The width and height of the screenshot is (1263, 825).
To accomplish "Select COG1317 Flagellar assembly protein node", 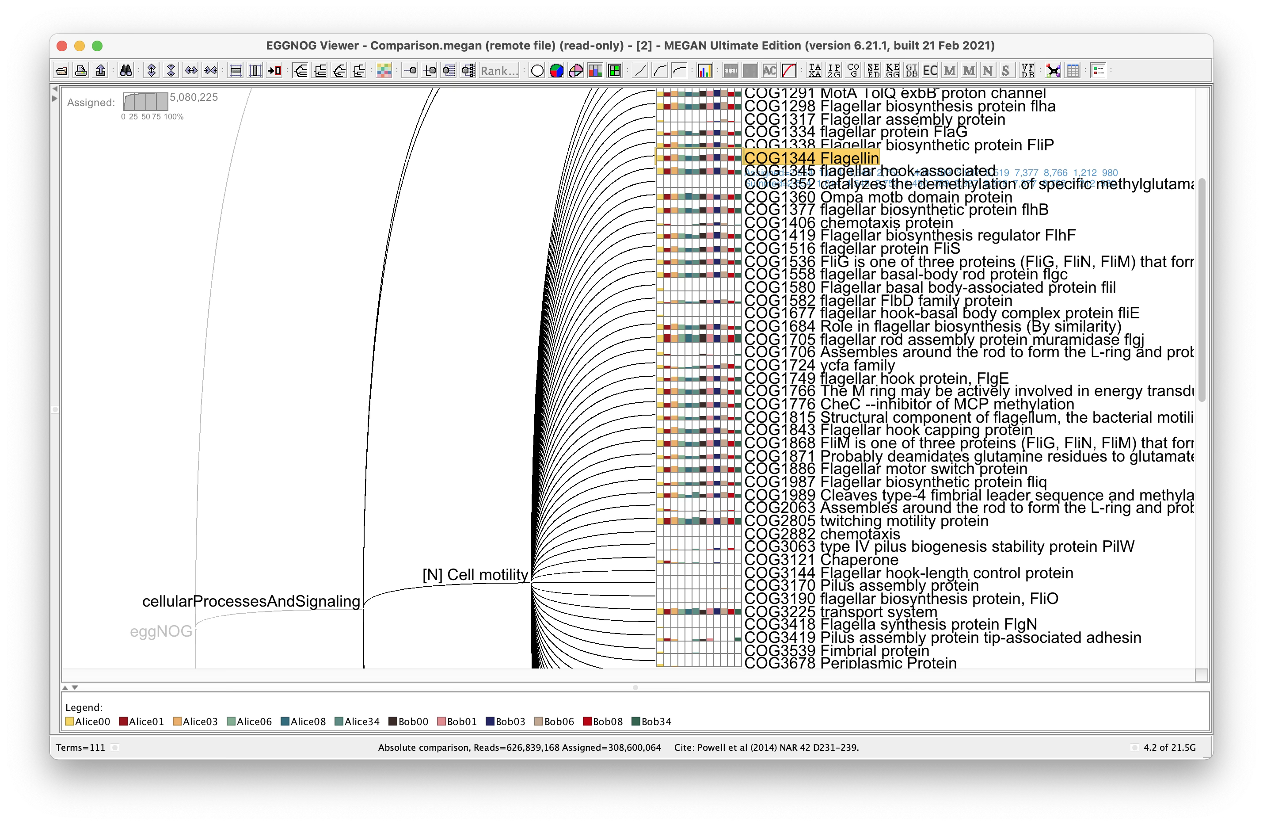I will point(875,119).
